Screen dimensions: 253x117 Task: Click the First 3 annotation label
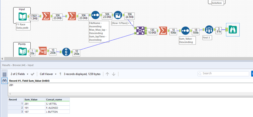[207, 38]
